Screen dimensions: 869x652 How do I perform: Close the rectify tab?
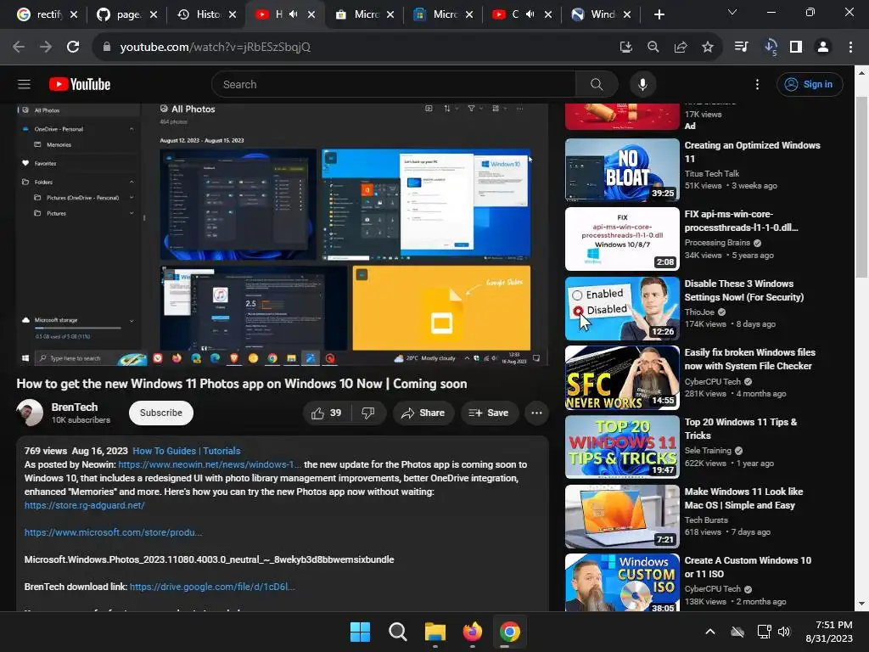tap(75, 14)
